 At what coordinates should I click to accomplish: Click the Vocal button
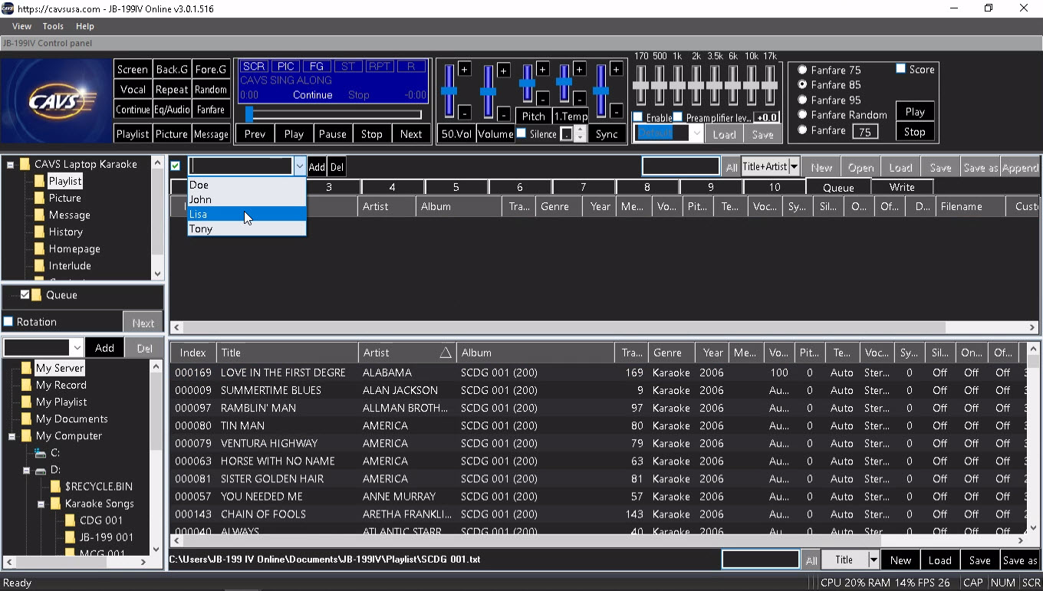(133, 89)
